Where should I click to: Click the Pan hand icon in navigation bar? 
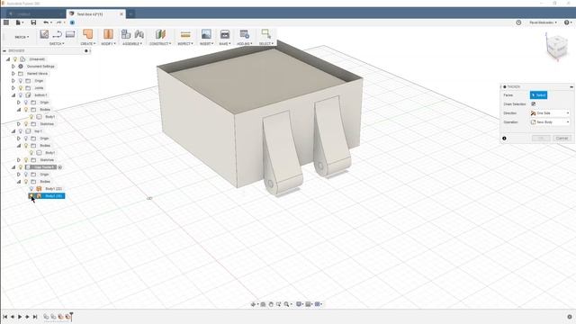pos(271,304)
